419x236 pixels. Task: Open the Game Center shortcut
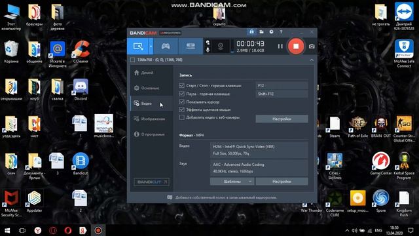[x=381, y=164]
